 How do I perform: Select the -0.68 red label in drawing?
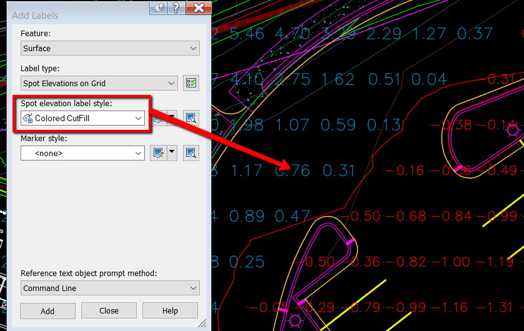coord(406,216)
